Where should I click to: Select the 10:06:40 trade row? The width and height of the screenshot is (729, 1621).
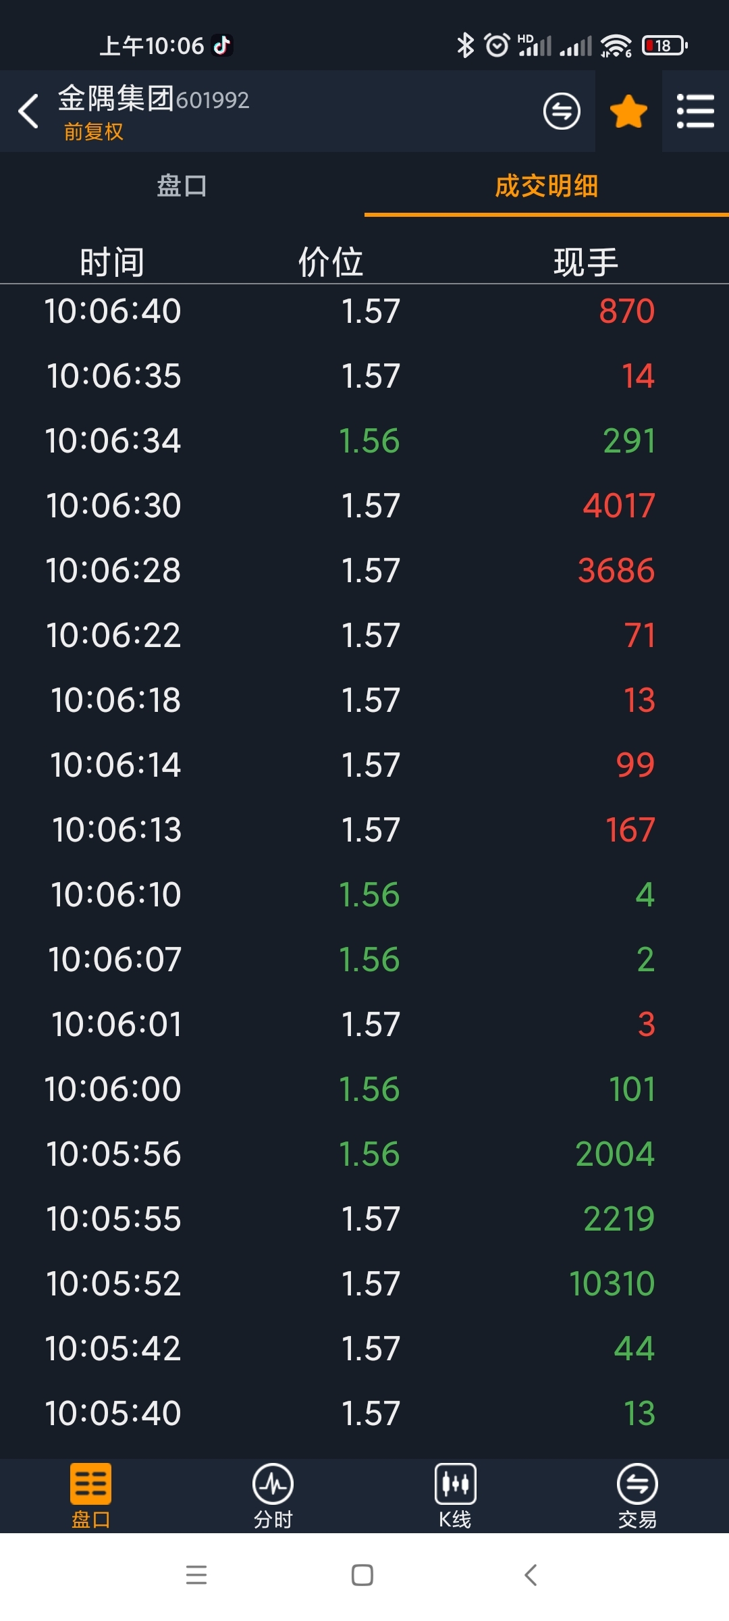[x=364, y=311]
